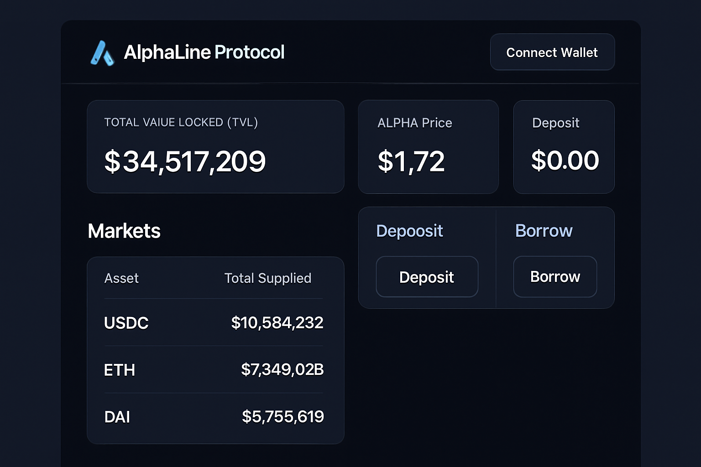Click the ALPHA Price card
The image size is (701, 467).
(428, 147)
